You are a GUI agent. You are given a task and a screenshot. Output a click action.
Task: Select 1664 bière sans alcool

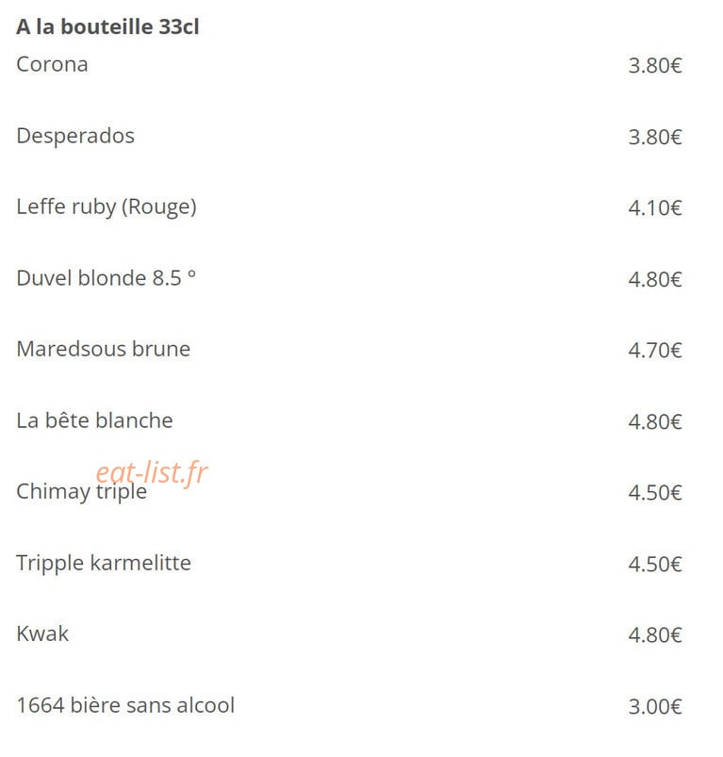point(125,705)
